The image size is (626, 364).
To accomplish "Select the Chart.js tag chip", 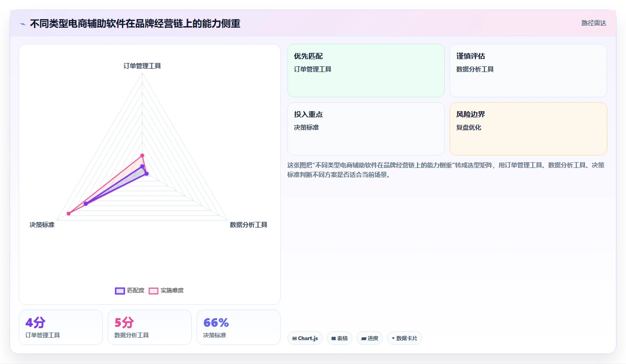I will tap(305, 338).
